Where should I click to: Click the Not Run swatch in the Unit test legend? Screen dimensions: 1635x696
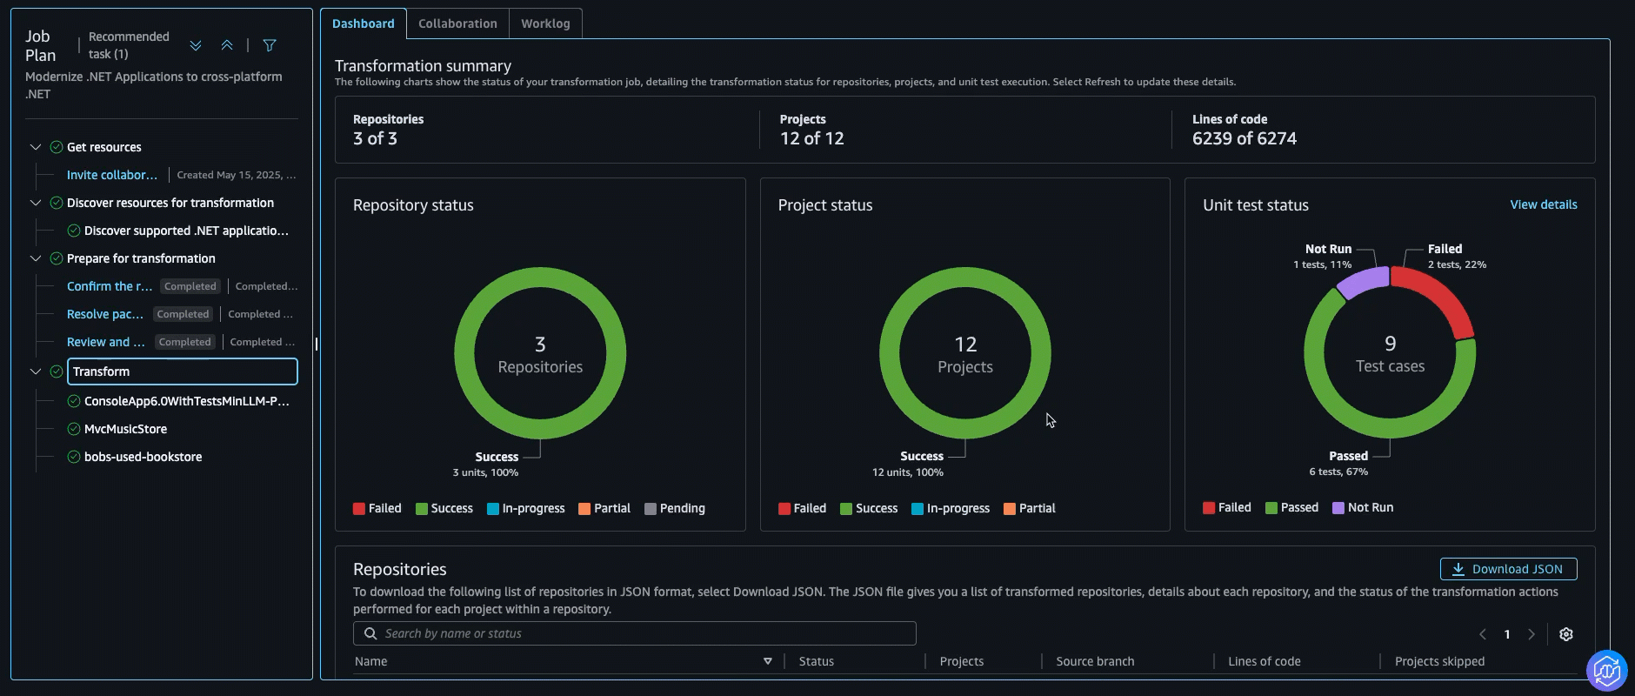[1338, 508]
